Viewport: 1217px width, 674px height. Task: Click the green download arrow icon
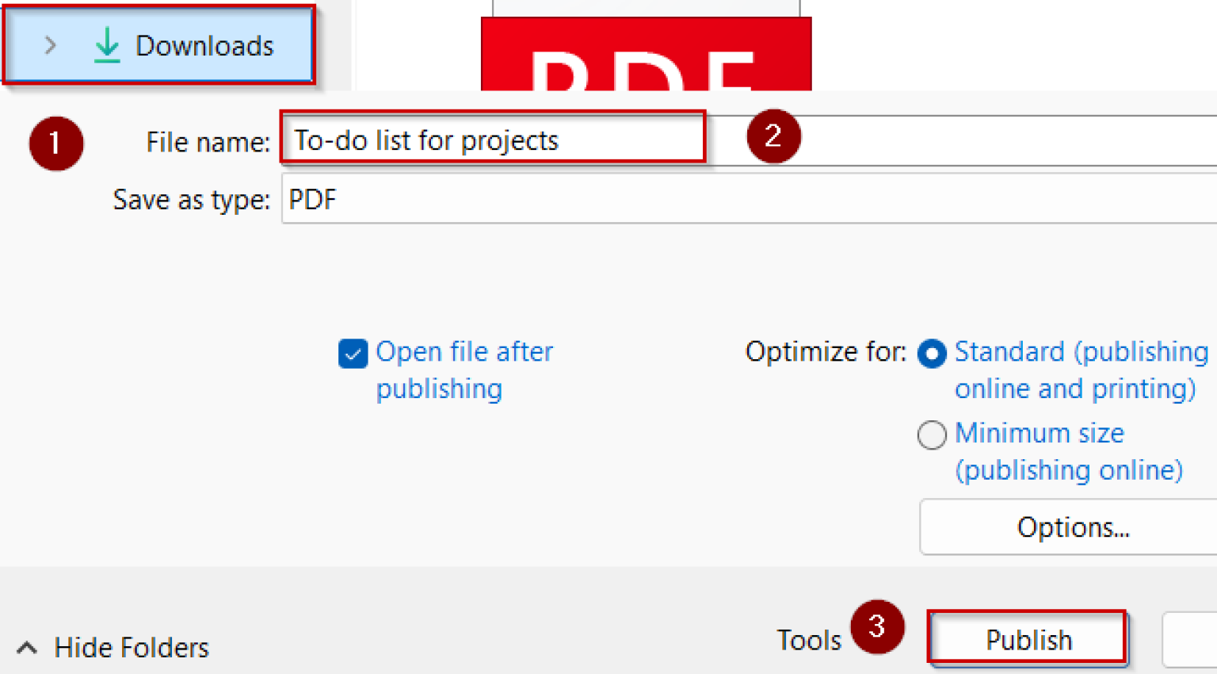click(107, 45)
